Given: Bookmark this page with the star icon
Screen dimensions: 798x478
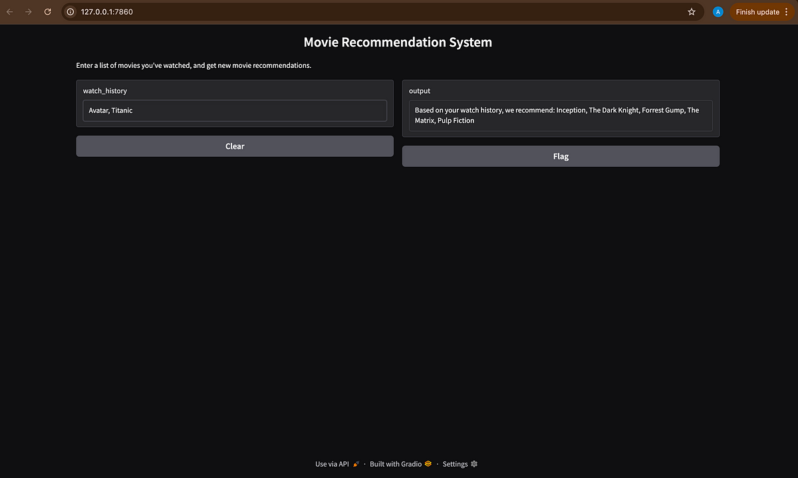Looking at the screenshot, I should [x=692, y=12].
